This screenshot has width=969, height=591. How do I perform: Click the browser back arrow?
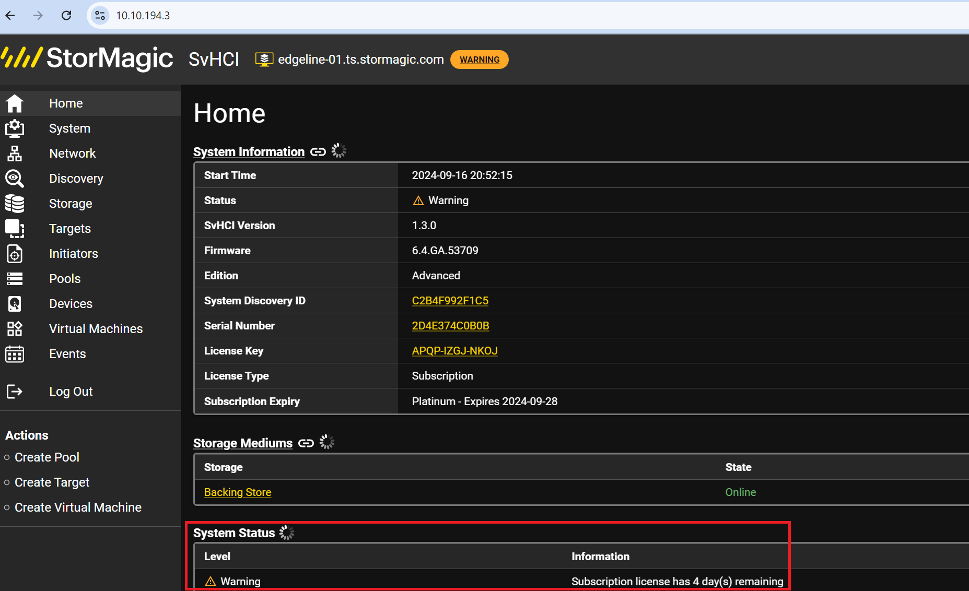pyautogui.click(x=10, y=16)
